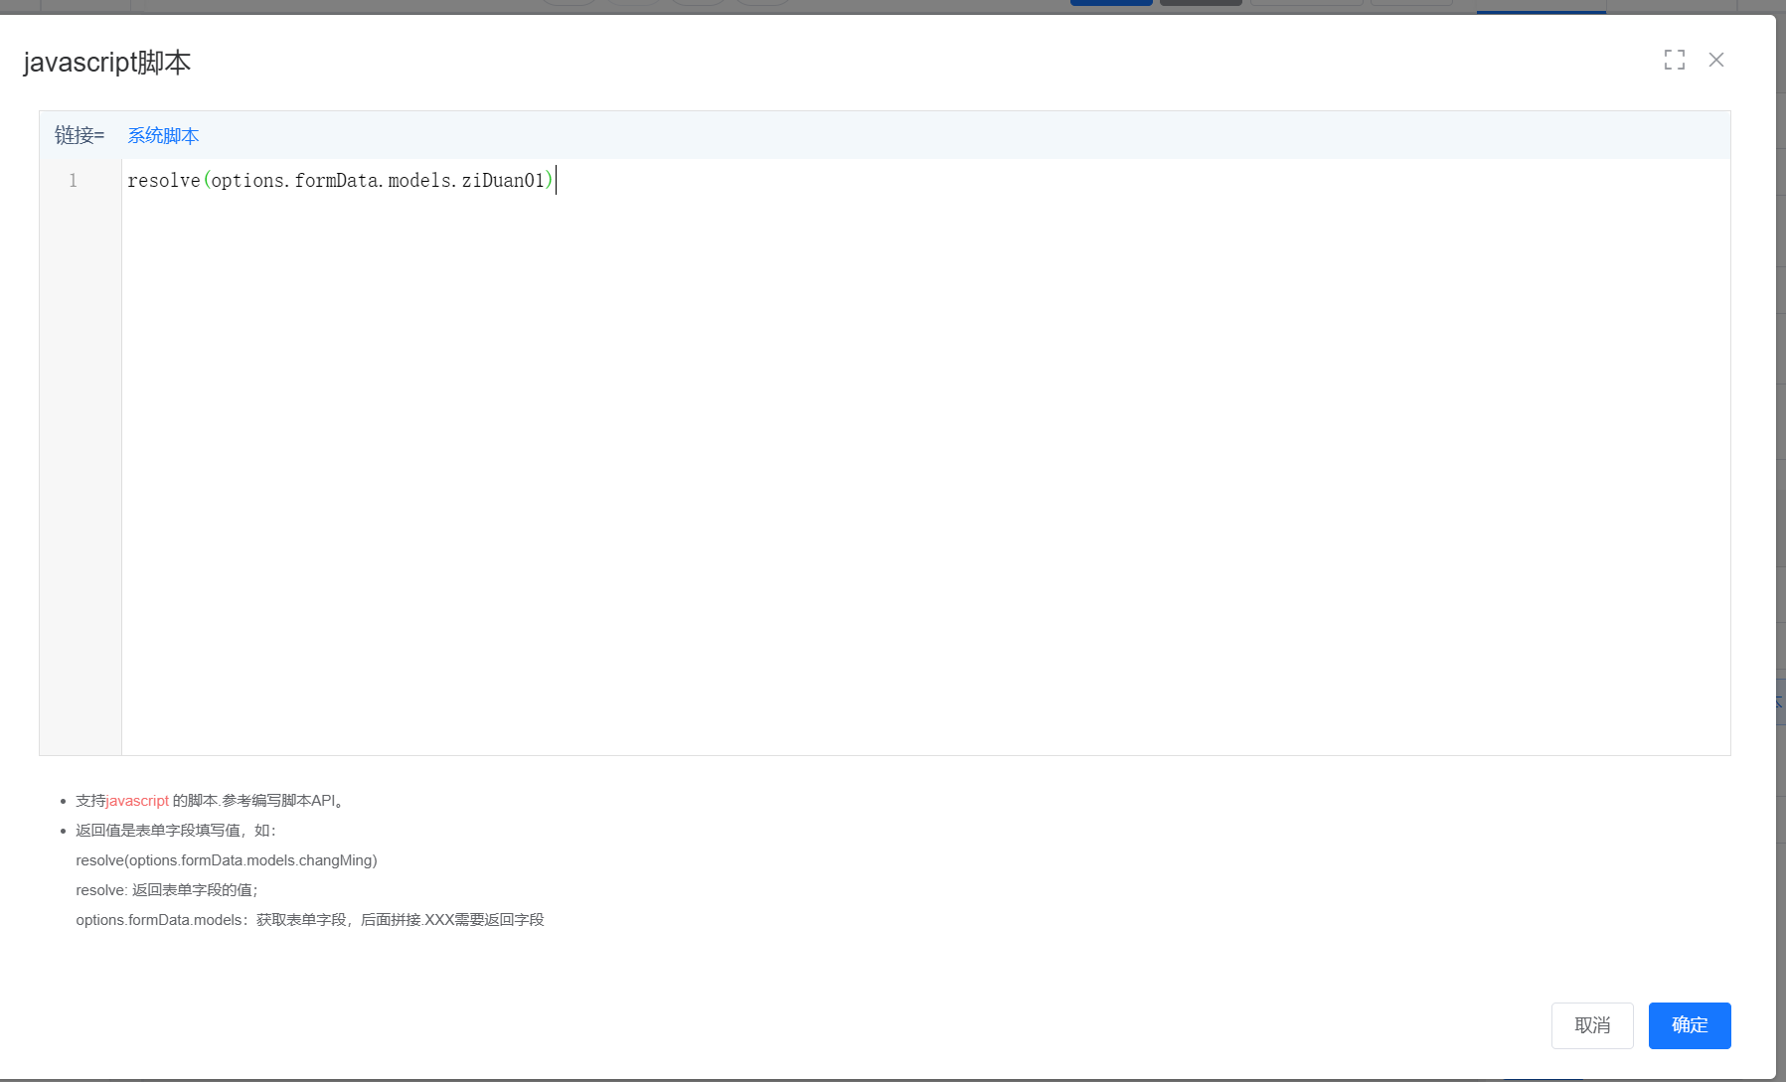This screenshot has width=1786, height=1082.
Task: Close the javascript脚本 dialog
Action: (x=1715, y=61)
